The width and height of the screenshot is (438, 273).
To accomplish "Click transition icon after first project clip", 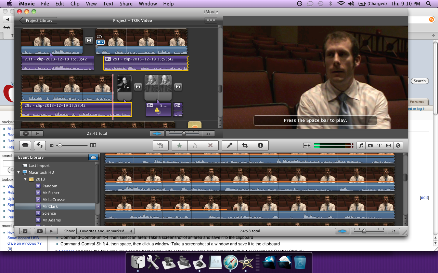I will click(x=89, y=41).
